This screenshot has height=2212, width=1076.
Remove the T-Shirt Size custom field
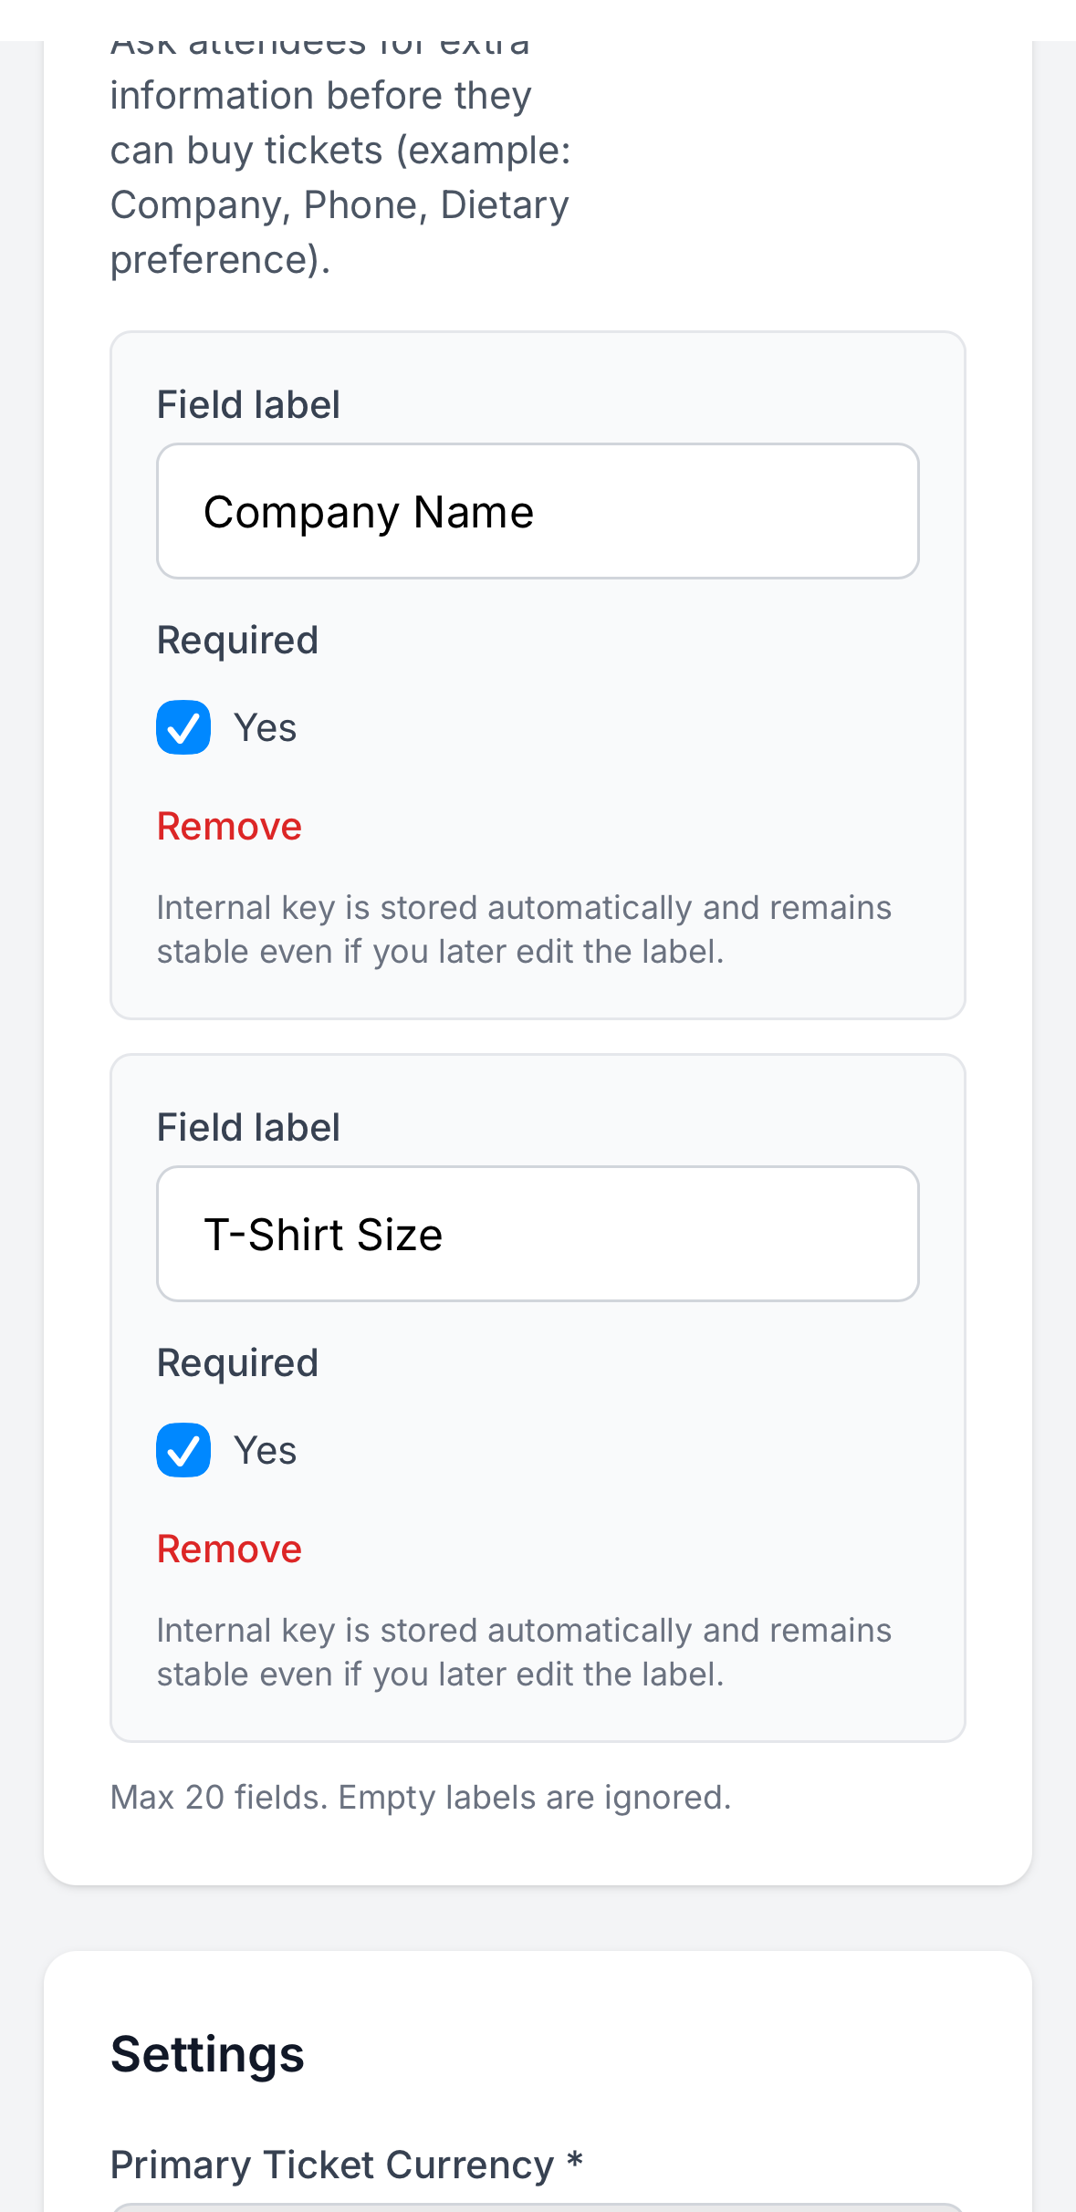(x=229, y=1549)
